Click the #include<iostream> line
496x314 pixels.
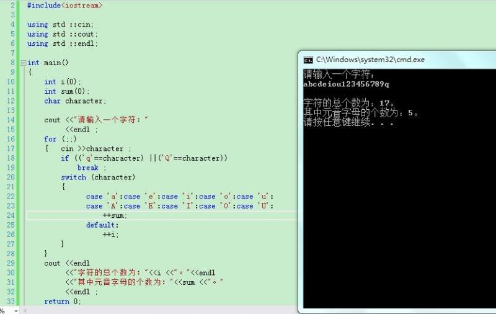tap(64, 6)
